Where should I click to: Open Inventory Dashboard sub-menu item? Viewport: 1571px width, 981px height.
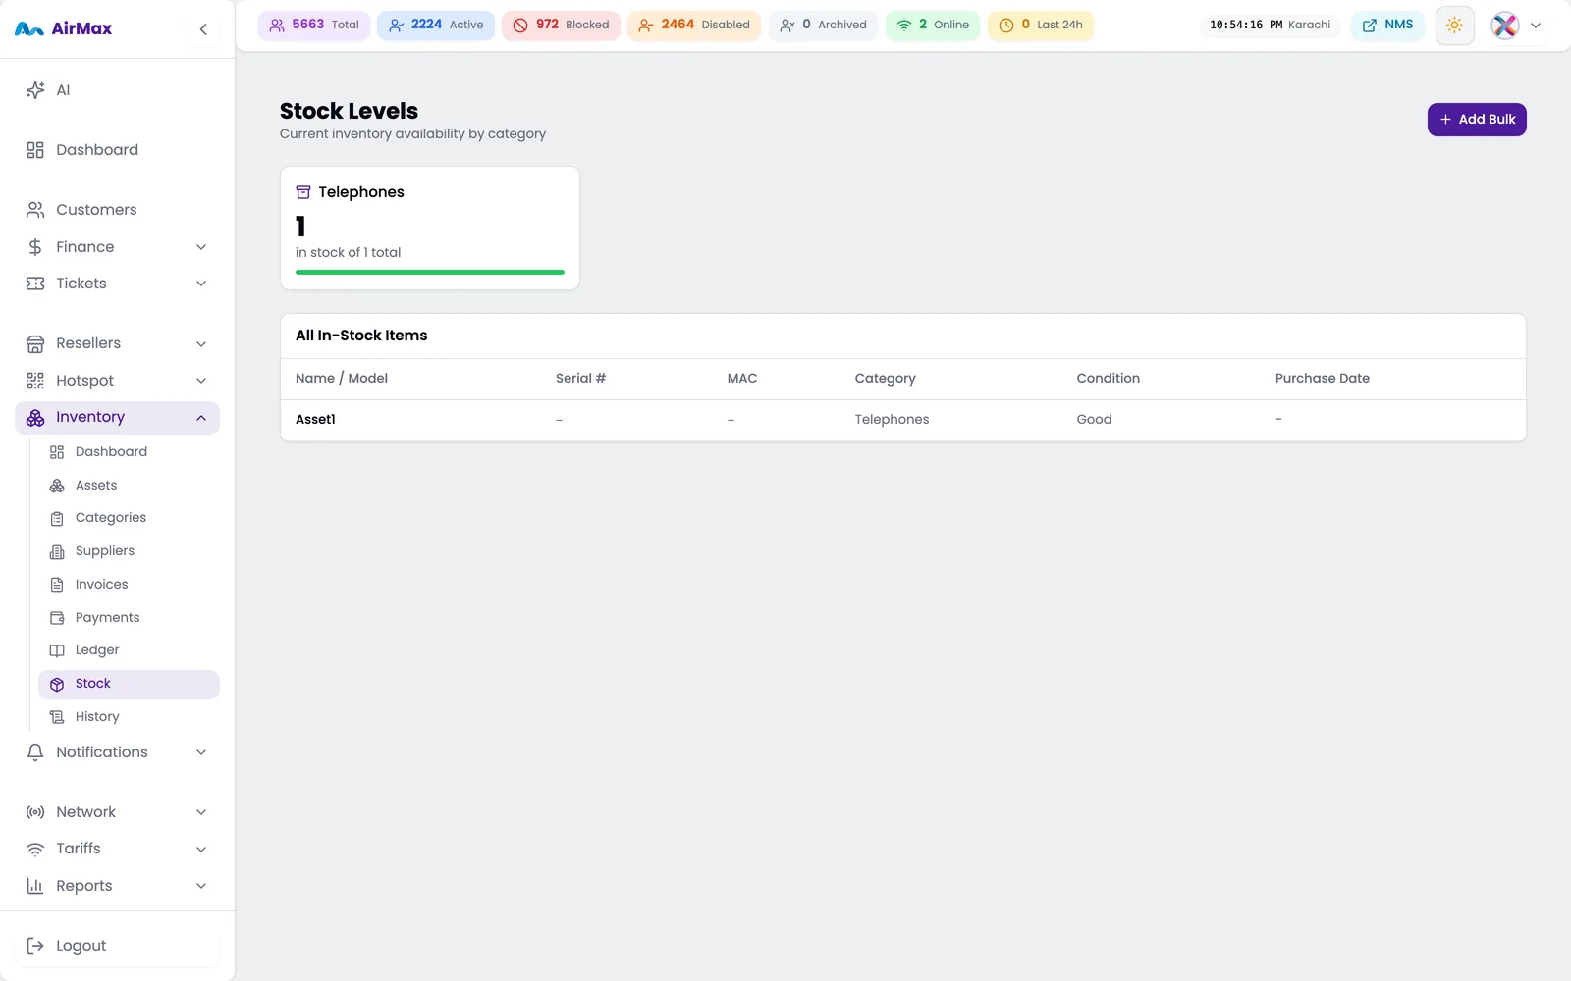point(129,452)
